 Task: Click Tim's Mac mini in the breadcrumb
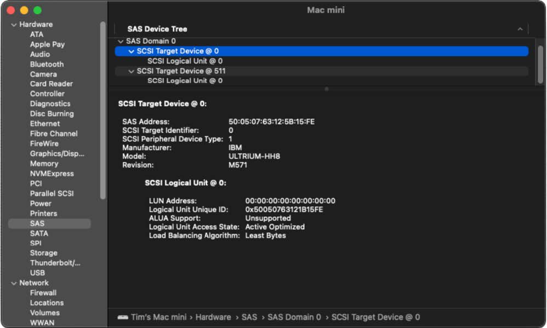point(161,317)
